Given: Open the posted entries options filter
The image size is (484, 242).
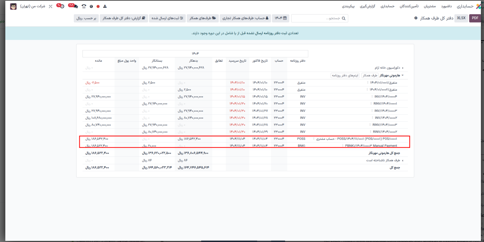Looking at the screenshot, I should click(x=167, y=18).
